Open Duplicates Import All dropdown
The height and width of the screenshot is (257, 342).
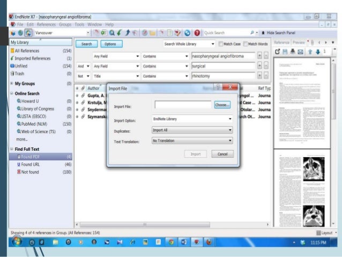pos(192,130)
